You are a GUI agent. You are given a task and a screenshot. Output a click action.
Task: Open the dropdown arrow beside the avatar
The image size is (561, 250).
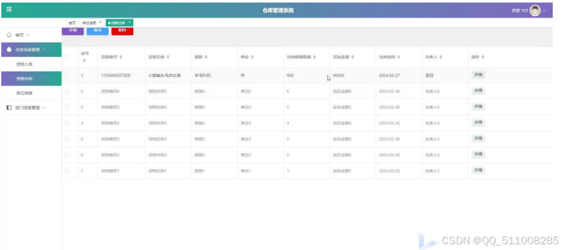[x=544, y=11]
